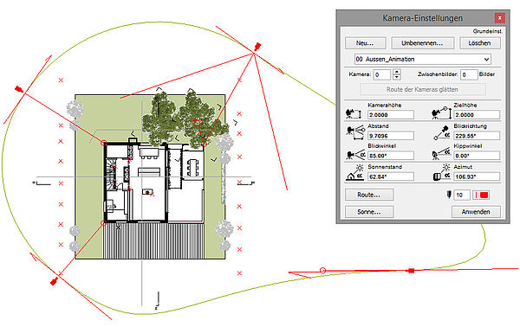Click the Blickrichtung view direction icon
520x327 pixels.
[442, 133]
